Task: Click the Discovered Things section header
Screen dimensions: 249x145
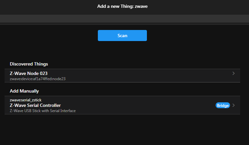Action: click(x=29, y=64)
